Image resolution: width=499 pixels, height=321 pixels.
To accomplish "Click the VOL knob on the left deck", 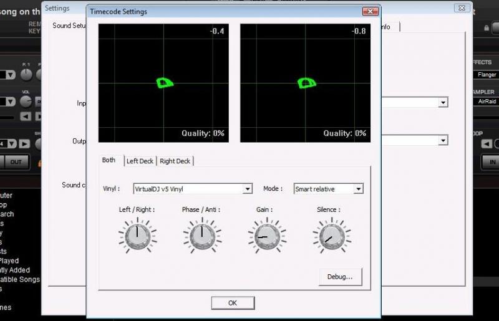I will point(26,100).
